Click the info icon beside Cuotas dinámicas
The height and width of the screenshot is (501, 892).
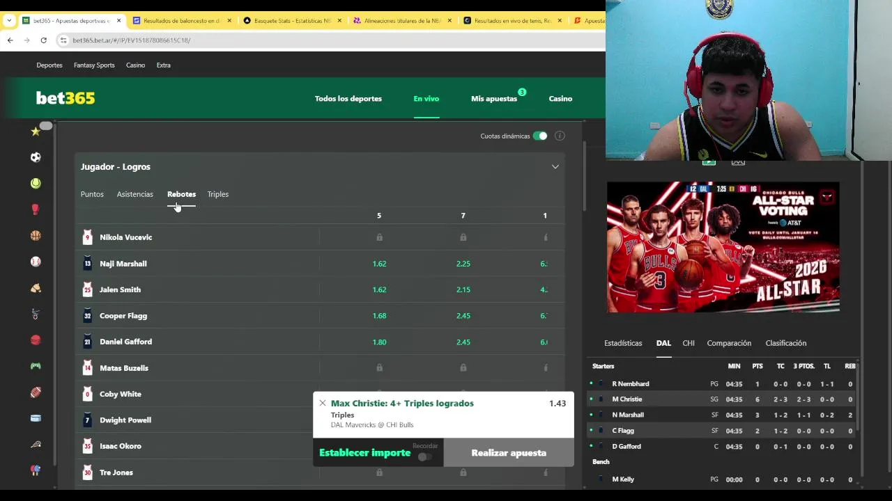(560, 136)
